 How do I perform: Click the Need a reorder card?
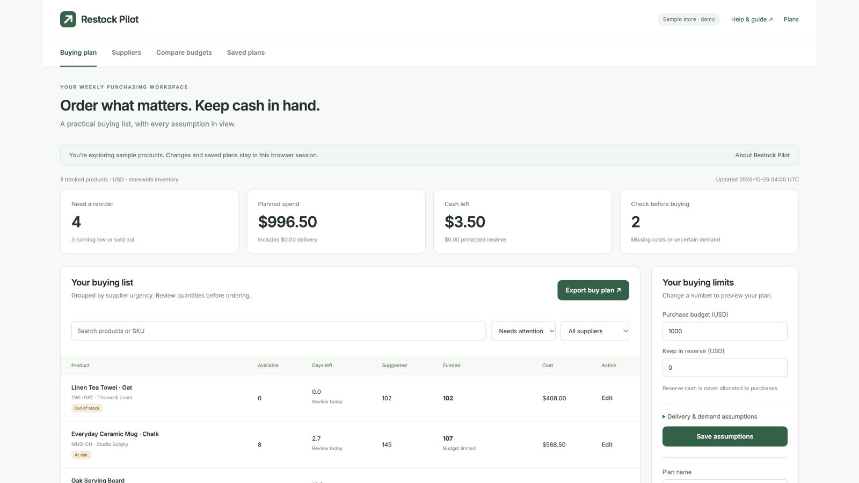149,222
